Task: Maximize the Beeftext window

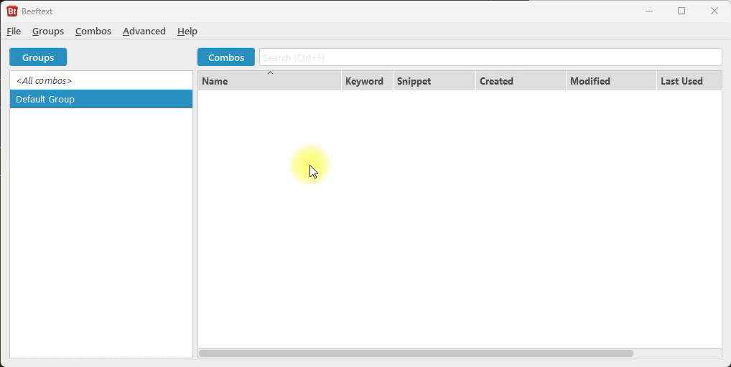Action: 681,11
